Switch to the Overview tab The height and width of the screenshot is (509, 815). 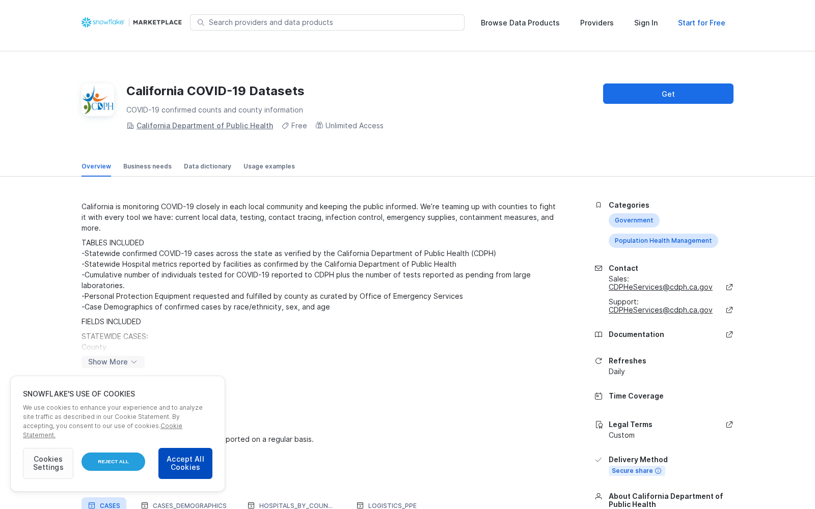tap(96, 166)
